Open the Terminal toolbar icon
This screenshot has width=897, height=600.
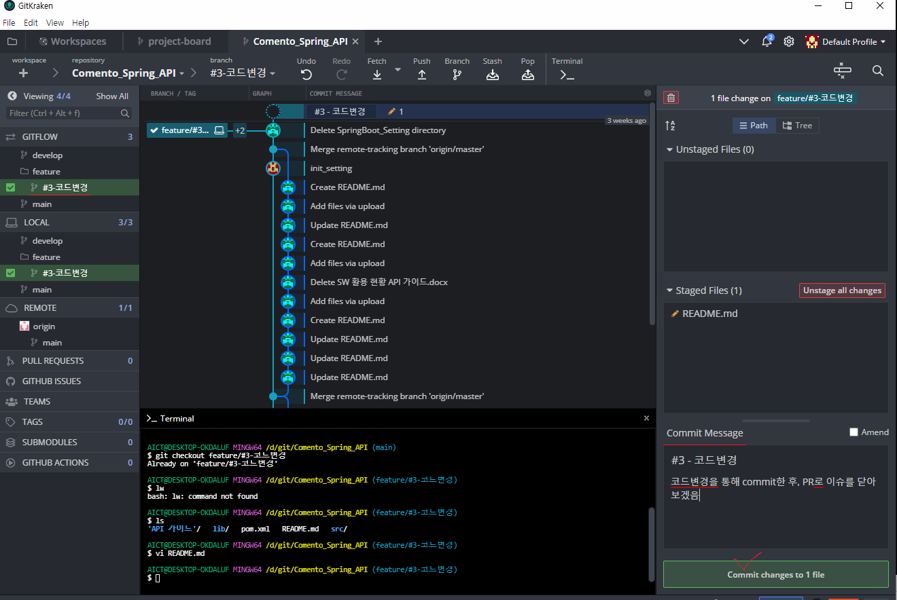567,75
